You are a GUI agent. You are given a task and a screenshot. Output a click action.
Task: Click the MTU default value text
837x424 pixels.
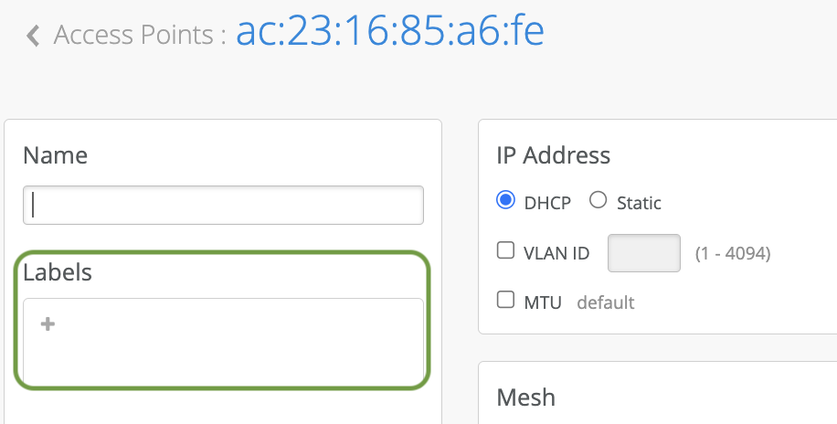(x=605, y=302)
